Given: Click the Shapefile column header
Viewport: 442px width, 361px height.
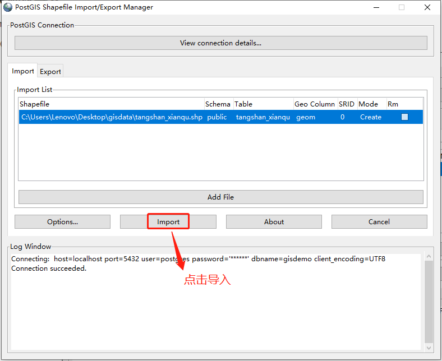Looking at the screenshot, I should [x=35, y=104].
